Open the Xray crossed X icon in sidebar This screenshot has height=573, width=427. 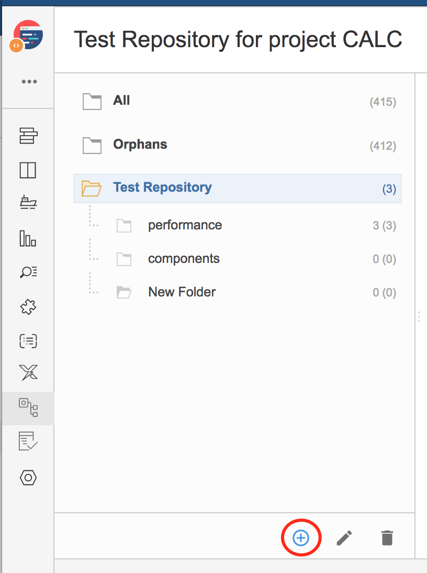pos(28,372)
